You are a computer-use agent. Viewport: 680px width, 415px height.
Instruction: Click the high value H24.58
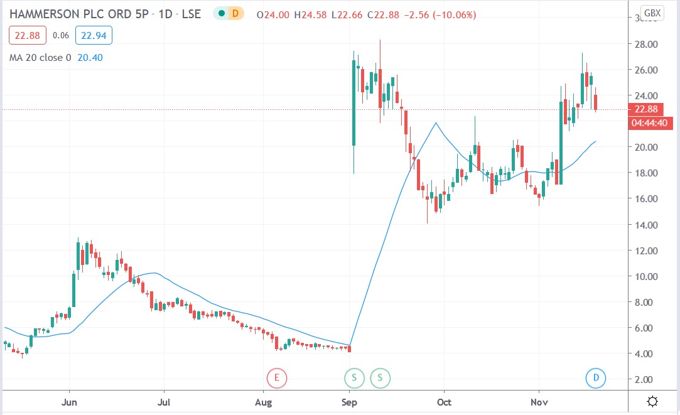tap(310, 14)
